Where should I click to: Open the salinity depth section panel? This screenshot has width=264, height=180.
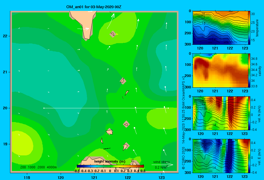(x=220, y=70)
